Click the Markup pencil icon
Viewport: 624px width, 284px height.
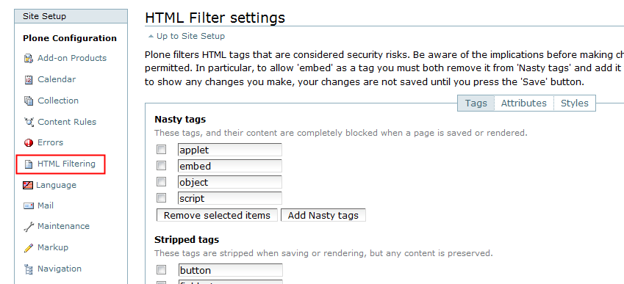tap(28, 248)
